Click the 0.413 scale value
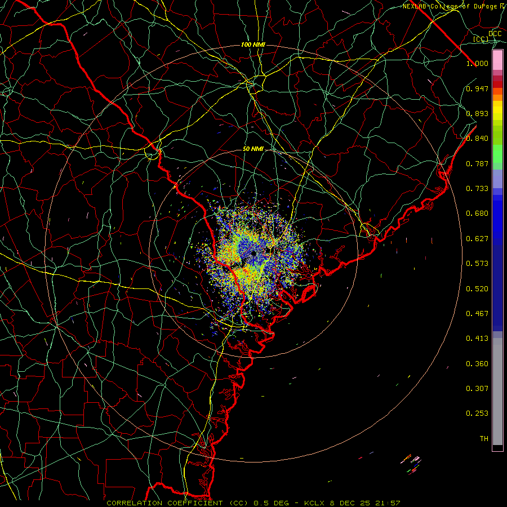Viewport: 507px width, 507px height. (477, 339)
